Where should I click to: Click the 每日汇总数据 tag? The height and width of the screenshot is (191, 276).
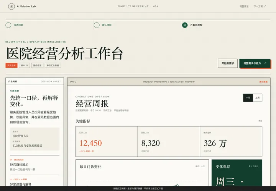[53, 65]
